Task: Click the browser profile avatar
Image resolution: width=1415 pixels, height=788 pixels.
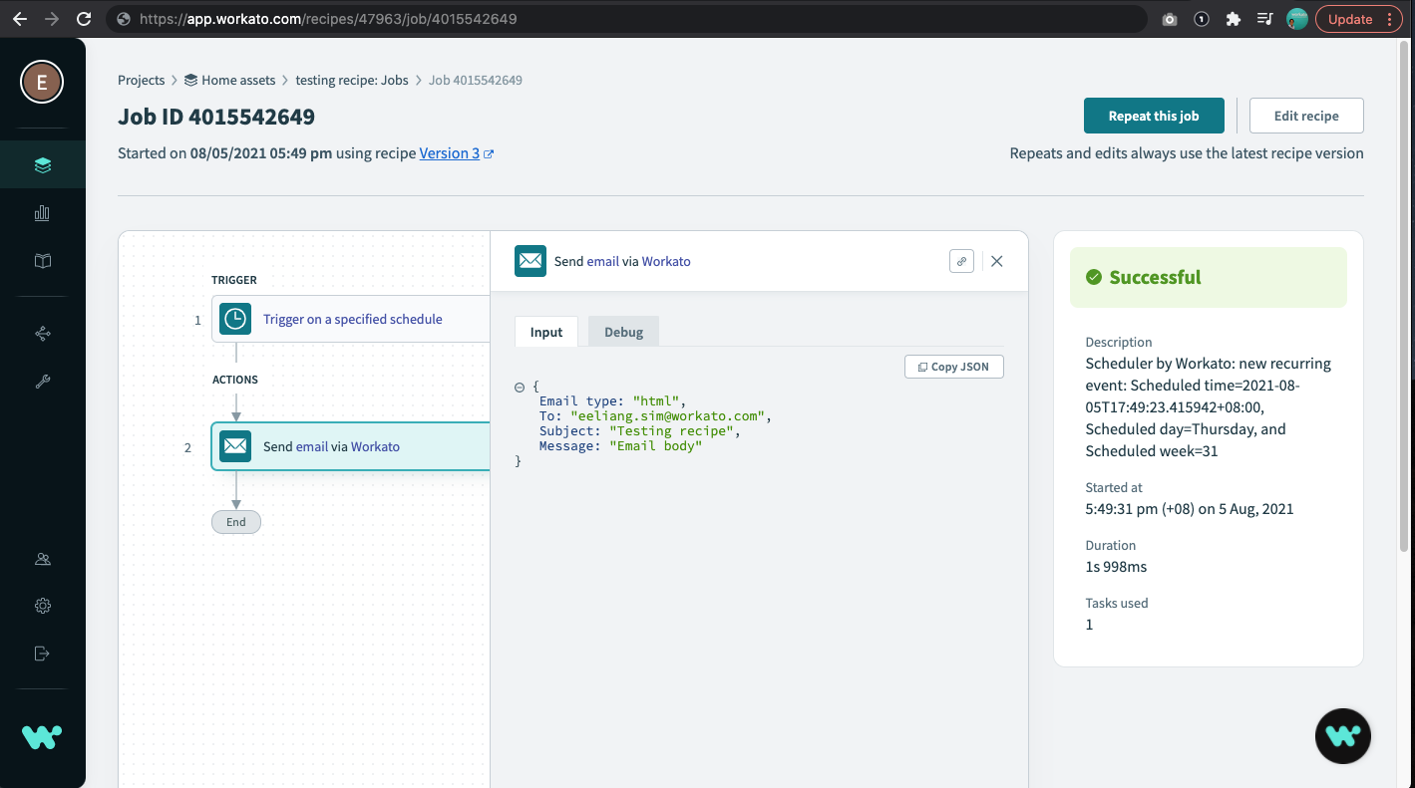Action: tap(1297, 19)
